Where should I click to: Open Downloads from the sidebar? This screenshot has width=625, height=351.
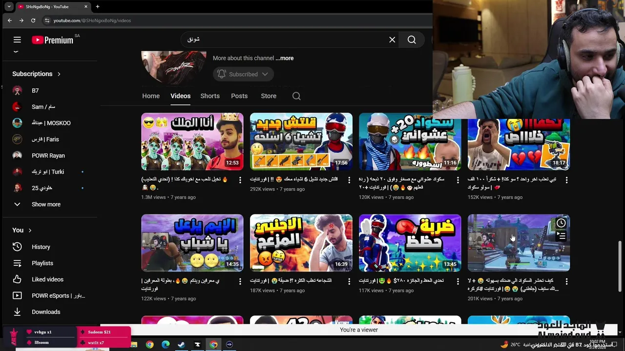[x=45, y=312]
